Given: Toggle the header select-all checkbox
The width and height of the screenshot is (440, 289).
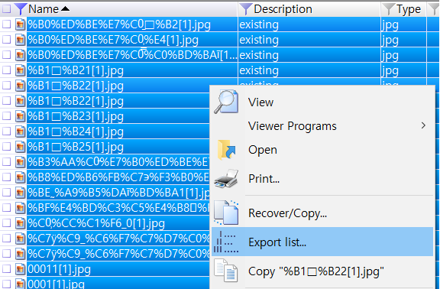Looking at the screenshot, I should pos(6,9).
